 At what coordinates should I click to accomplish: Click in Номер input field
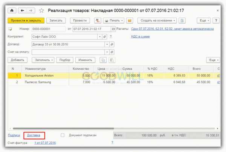[x=48, y=29]
